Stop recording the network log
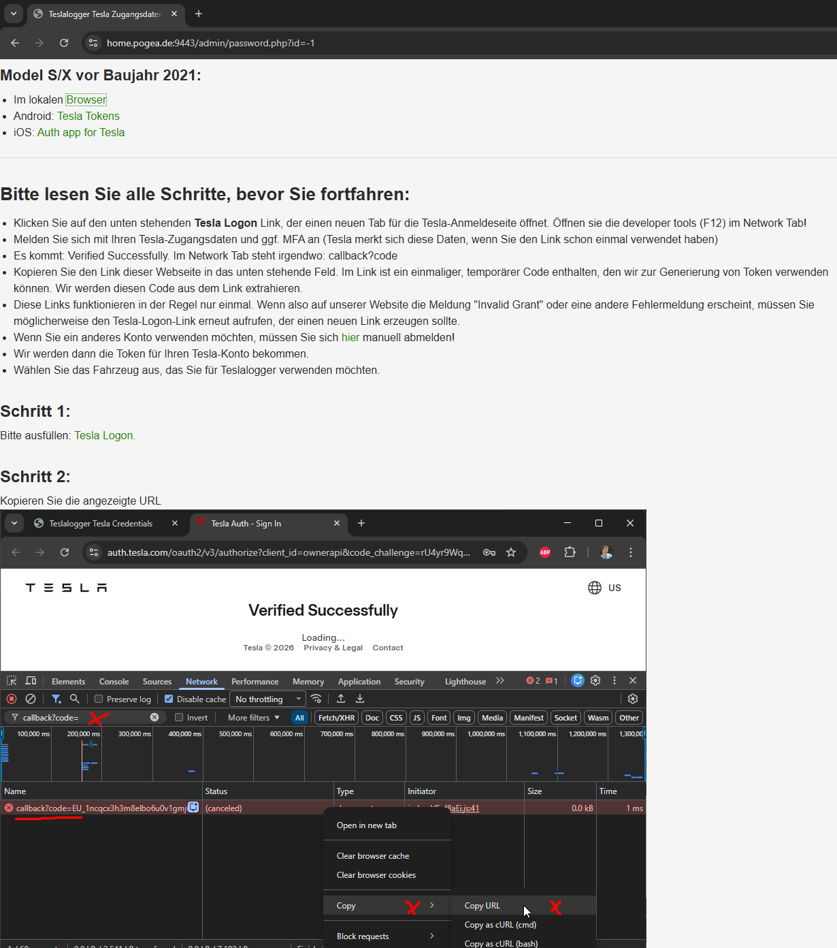The image size is (837, 948). 12,699
